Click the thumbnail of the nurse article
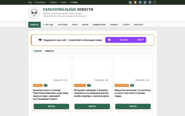This screenshot has width=185, height=116. coord(133,70)
